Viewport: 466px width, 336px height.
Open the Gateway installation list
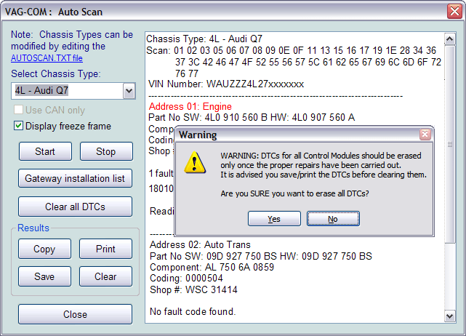click(75, 178)
